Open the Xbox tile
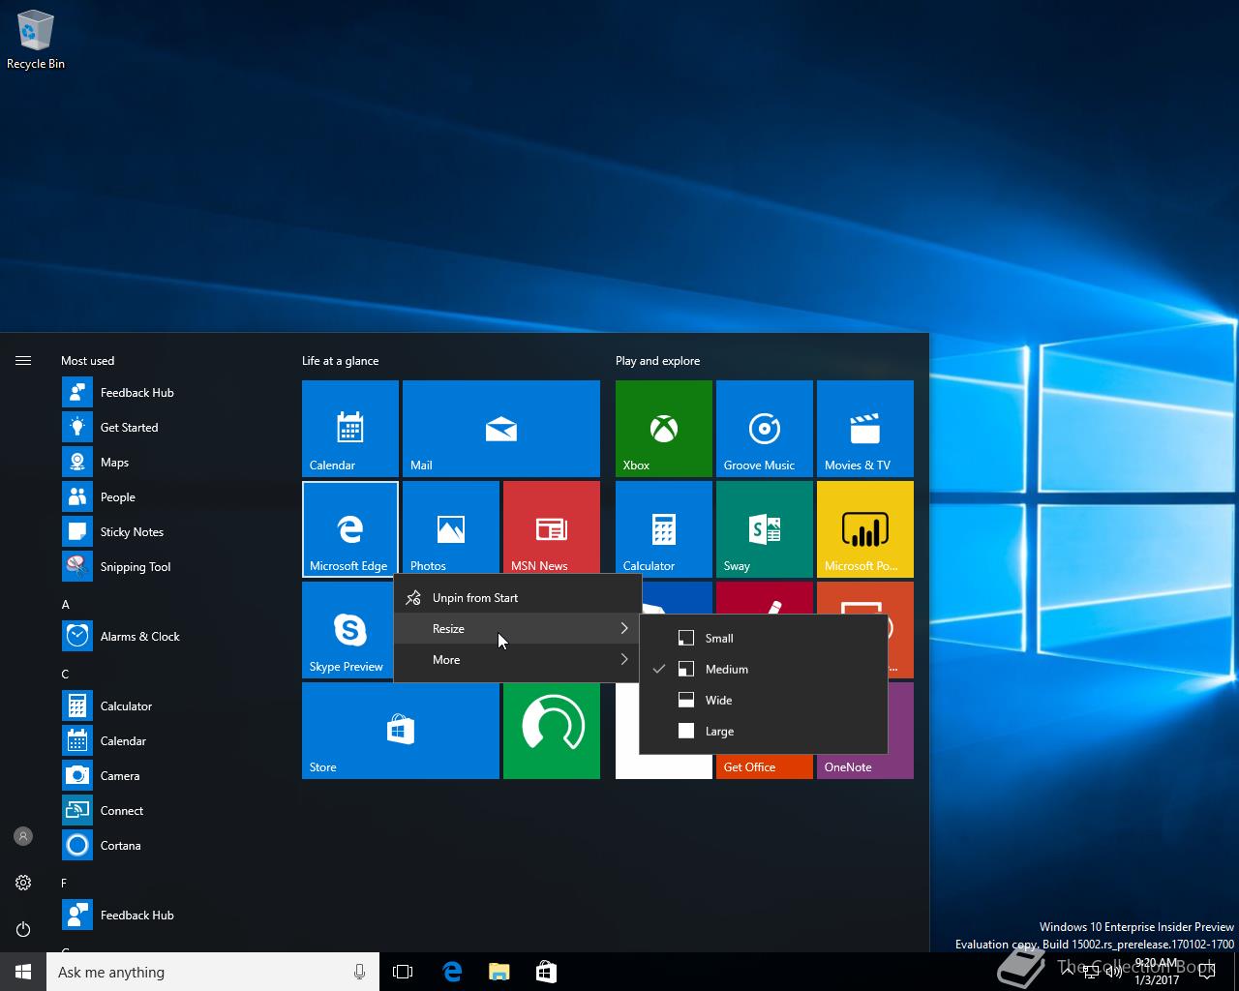The height and width of the screenshot is (991, 1239). 663,428
